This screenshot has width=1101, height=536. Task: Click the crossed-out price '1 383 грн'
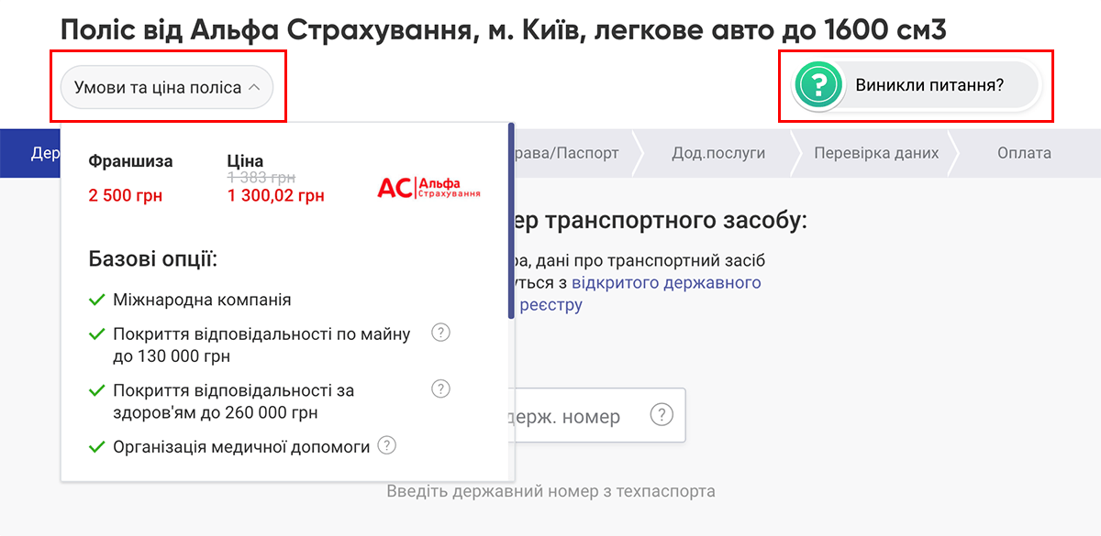click(x=261, y=177)
